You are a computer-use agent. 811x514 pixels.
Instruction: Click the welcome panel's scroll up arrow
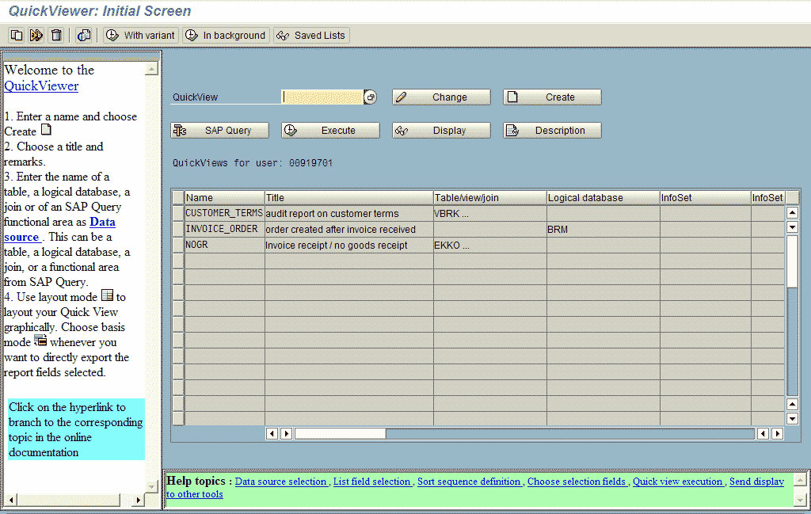pos(151,69)
